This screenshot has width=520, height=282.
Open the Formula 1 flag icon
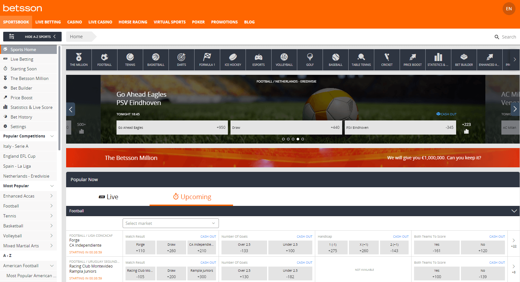[x=207, y=60]
